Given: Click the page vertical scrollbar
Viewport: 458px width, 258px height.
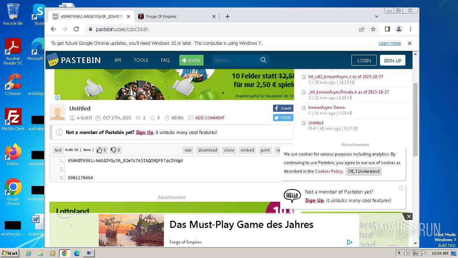Looking at the screenshot, I should coord(415,119).
